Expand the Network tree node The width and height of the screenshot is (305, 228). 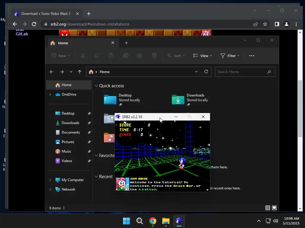pos(50,189)
